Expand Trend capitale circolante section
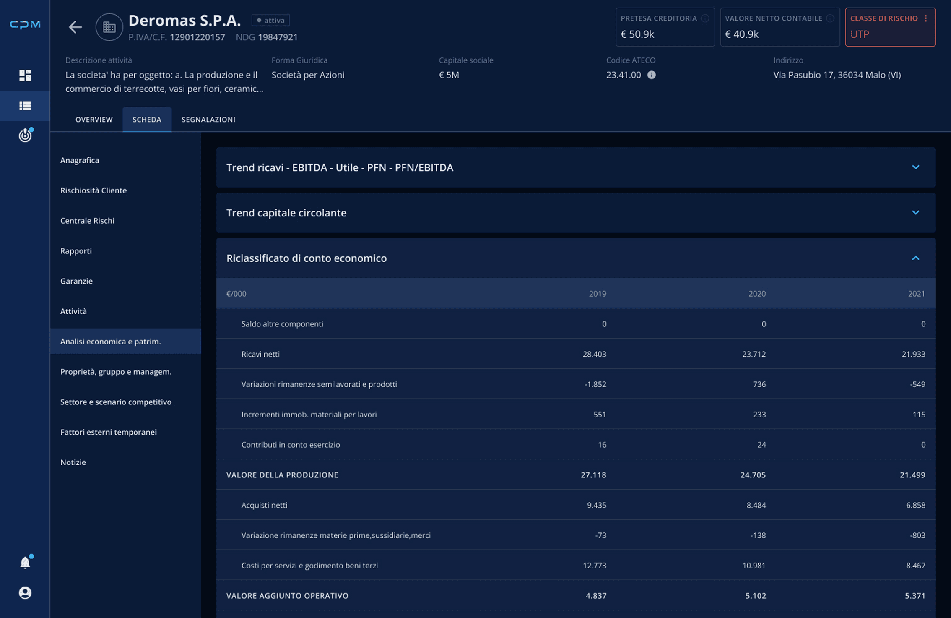The height and width of the screenshot is (618, 951). pos(915,213)
